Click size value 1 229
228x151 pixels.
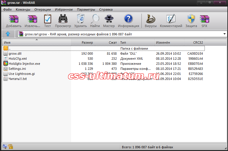(x=89, y=69)
